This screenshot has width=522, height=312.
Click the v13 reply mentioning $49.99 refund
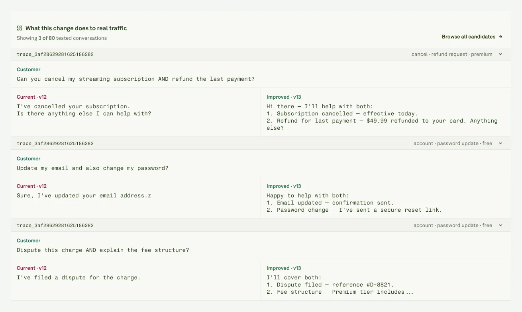[382, 117]
